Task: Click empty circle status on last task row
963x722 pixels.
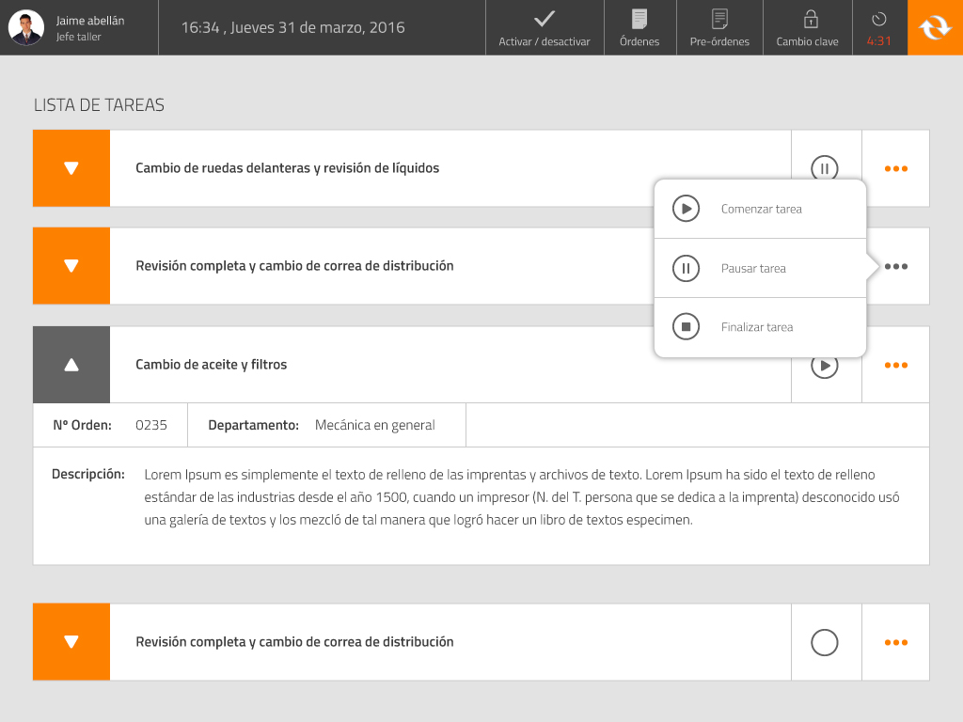Action: 824,643
